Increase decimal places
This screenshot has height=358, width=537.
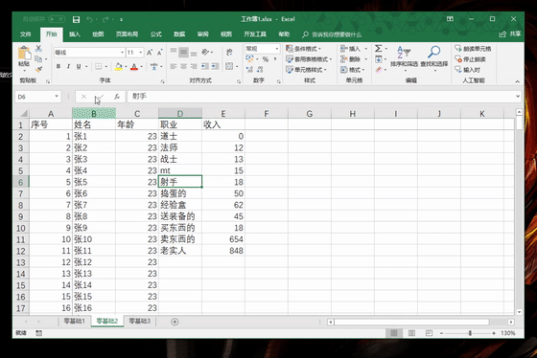coord(249,70)
